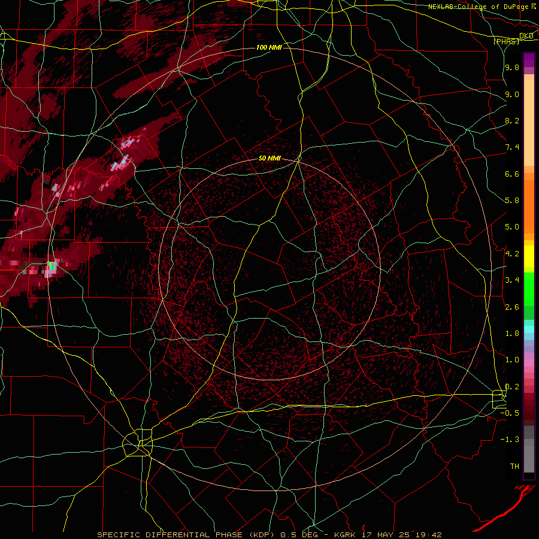539x539 pixels.
Task: Pick the purple segment atop the color bar
Action: 529,60
